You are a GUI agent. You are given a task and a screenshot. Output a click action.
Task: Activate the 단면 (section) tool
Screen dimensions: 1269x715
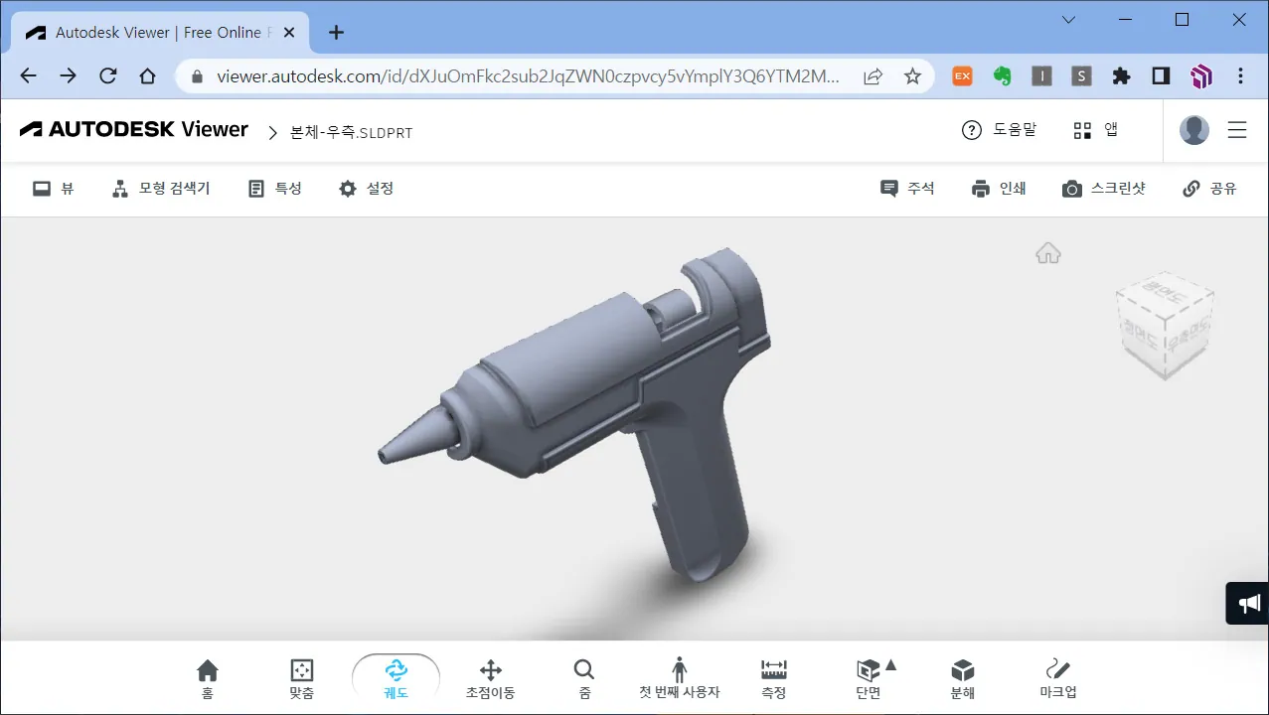[868, 679]
